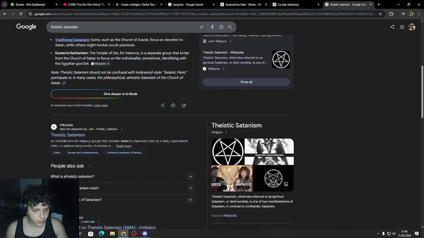Switch to the Itsukushima Gate - Shinto tab
The width and height of the screenshot is (424, 238).
(243, 5)
